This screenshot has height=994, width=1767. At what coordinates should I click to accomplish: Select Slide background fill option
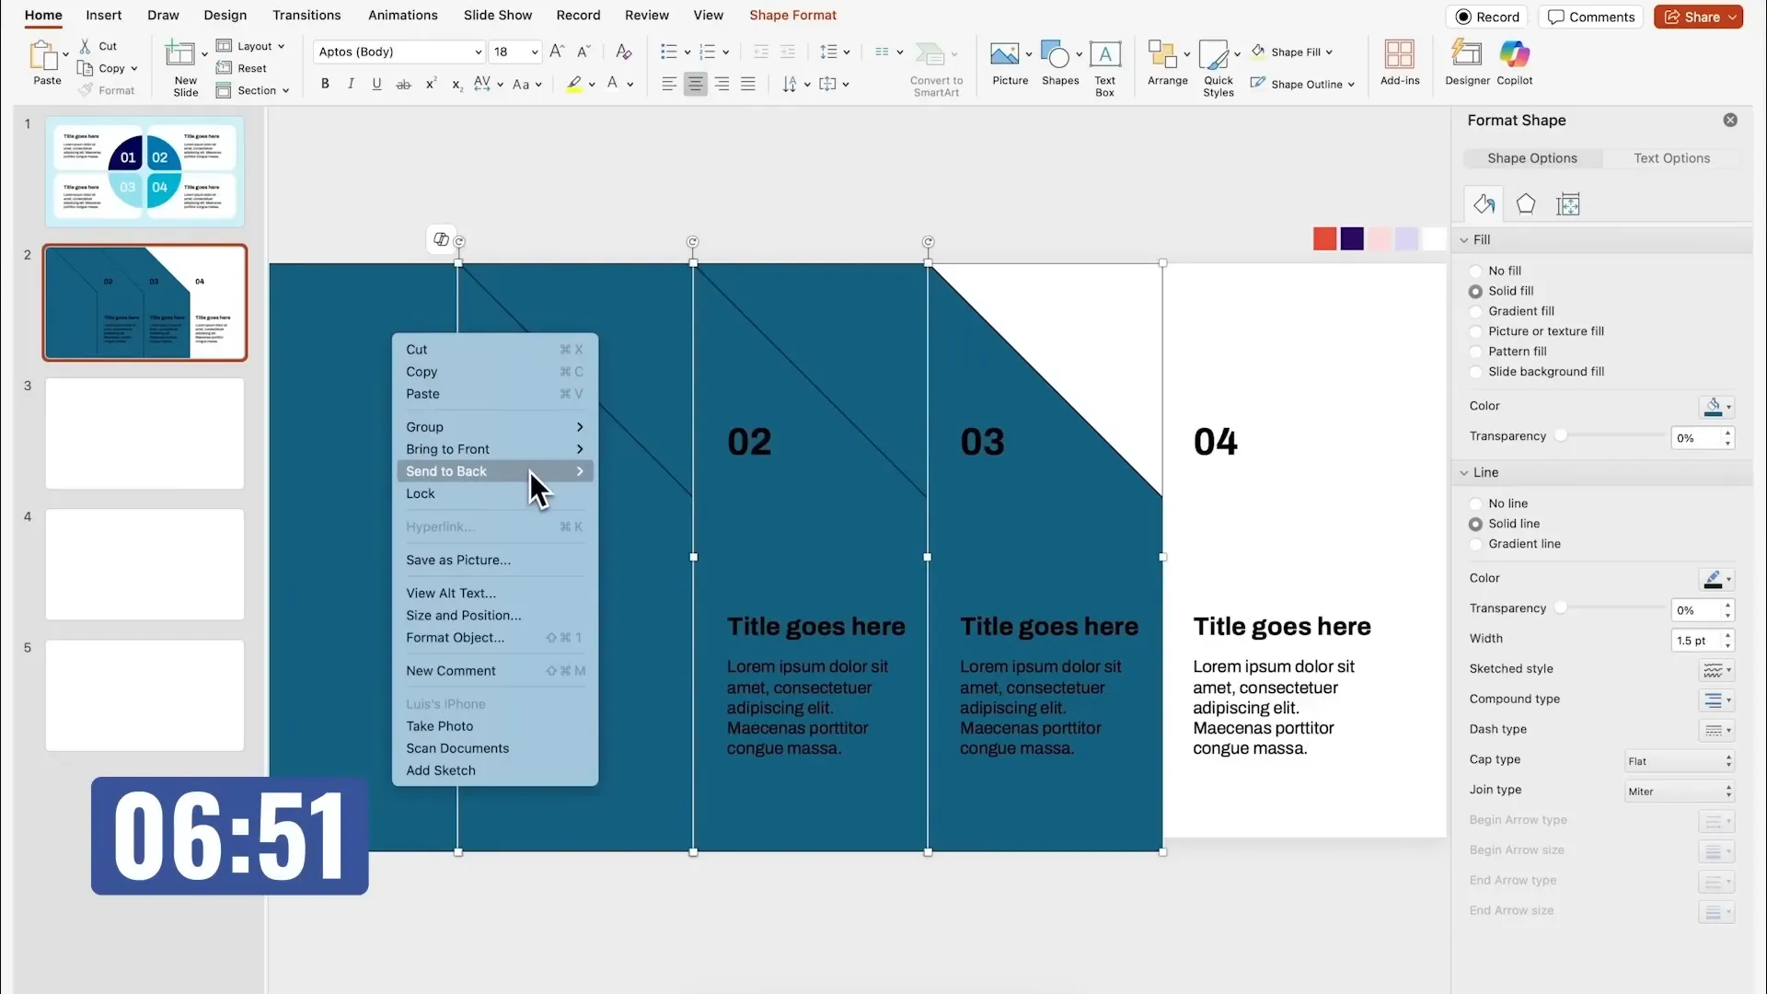pos(1476,372)
